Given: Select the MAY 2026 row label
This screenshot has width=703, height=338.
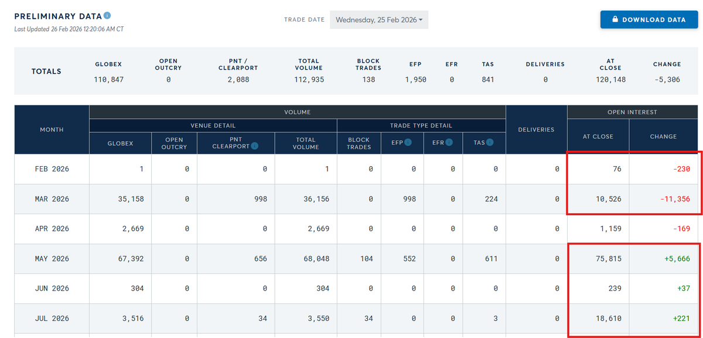Looking at the screenshot, I should [x=52, y=258].
